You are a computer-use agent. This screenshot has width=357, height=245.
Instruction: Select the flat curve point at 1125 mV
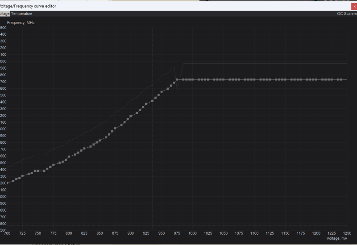pos(270,80)
